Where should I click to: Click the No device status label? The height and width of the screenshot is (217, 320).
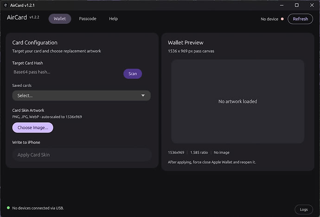coord(269,19)
